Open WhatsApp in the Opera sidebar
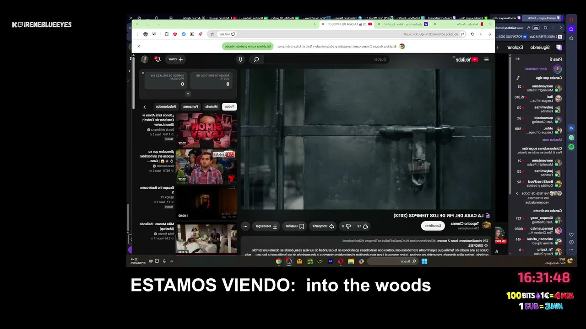 pyautogui.click(x=571, y=138)
